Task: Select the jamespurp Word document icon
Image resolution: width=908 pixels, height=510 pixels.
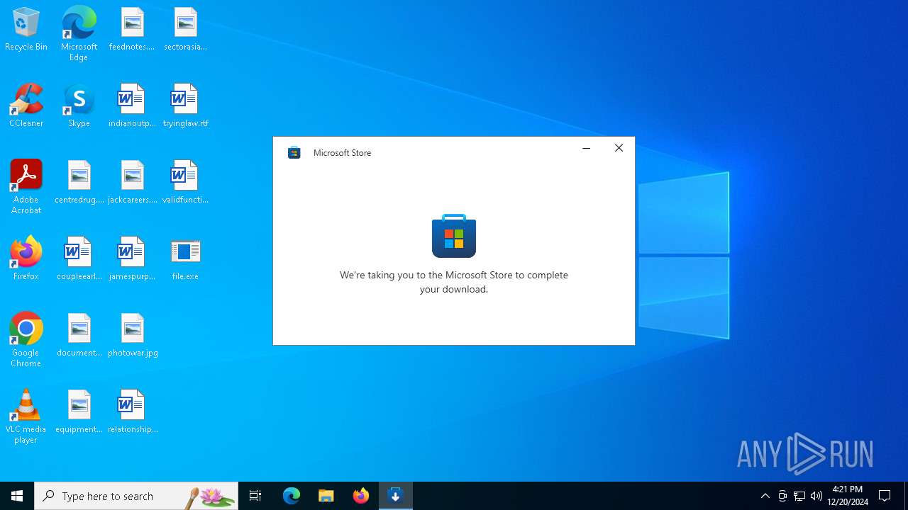Action: point(132,259)
